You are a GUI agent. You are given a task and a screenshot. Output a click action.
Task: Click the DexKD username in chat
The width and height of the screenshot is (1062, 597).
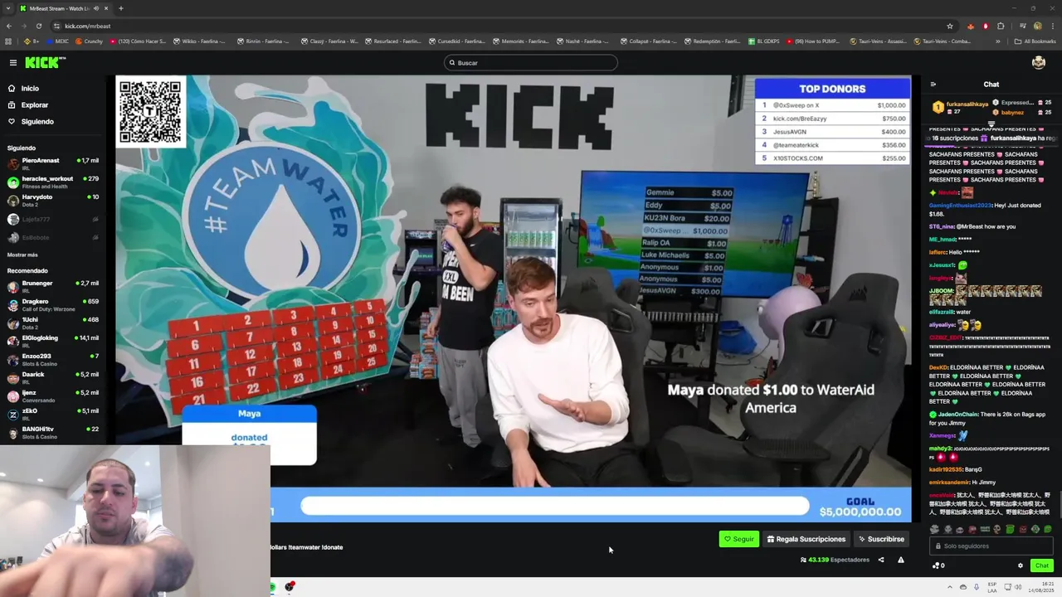pyautogui.click(x=938, y=367)
